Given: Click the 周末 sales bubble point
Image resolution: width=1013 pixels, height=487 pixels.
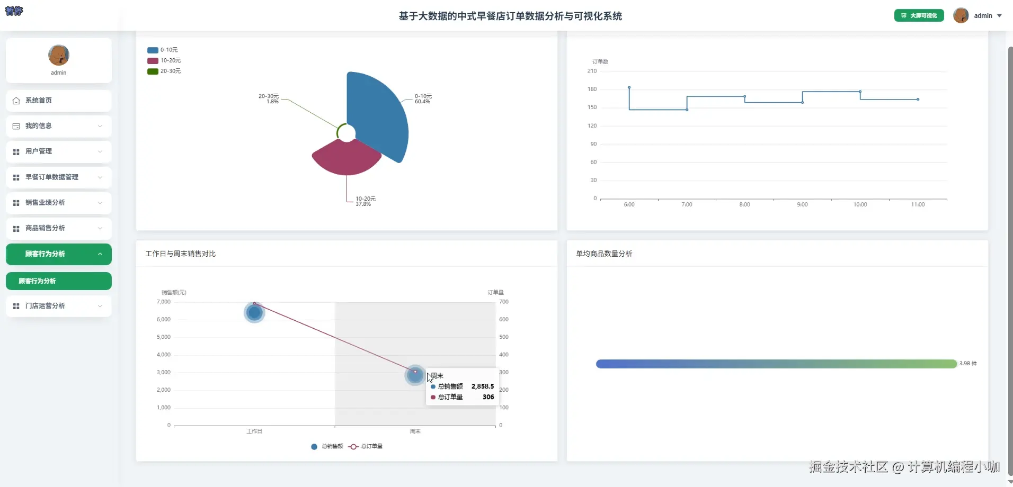Looking at the screenshot, I should tap(415, 375).
